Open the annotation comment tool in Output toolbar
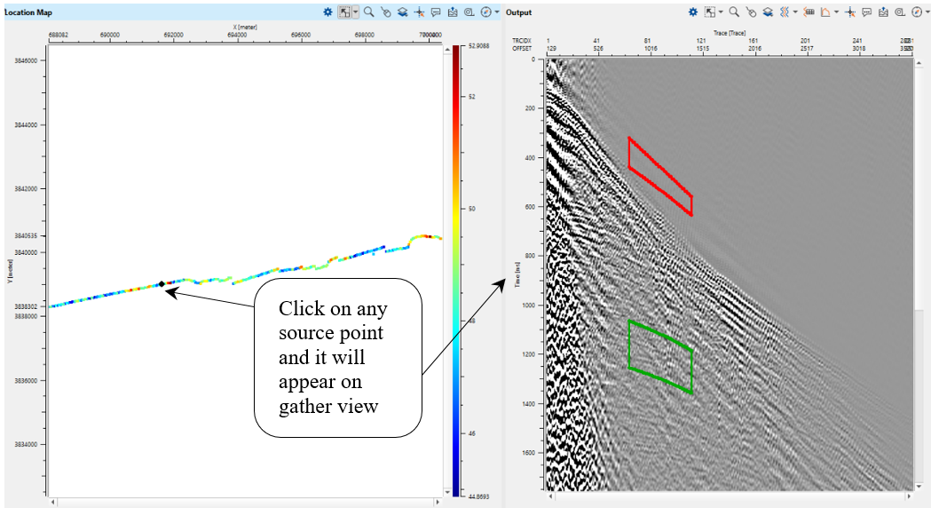This screenshot has width=931, height=508. [x=866, y=12]
